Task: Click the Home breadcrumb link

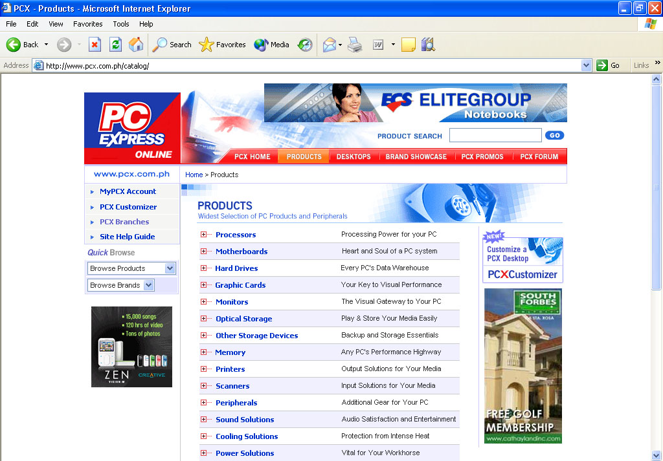Action: (194, 175)
